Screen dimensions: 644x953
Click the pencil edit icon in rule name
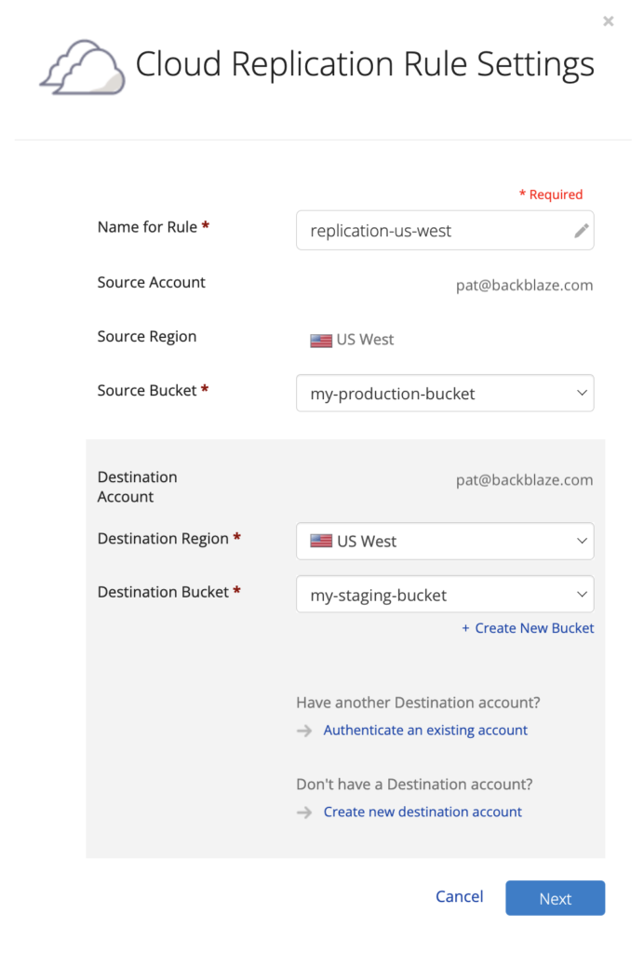click(x=582, y=231)
